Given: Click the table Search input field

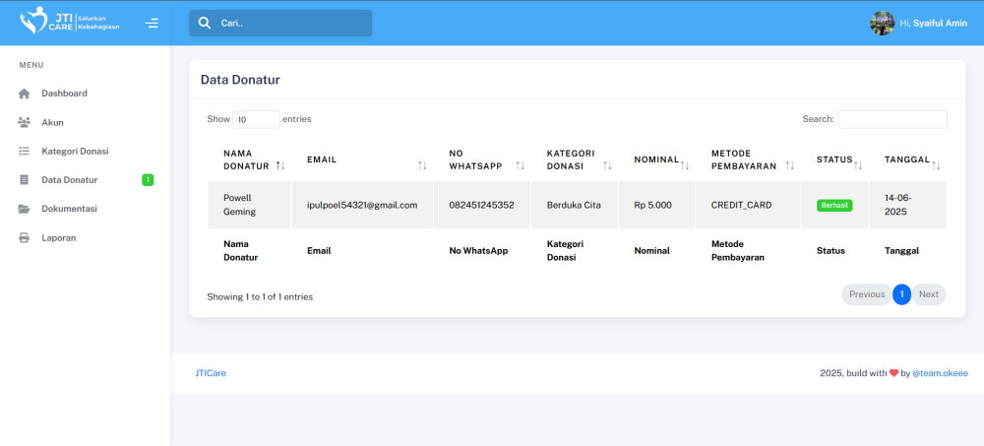Looking at the screenshot, I should coord(892,119).
